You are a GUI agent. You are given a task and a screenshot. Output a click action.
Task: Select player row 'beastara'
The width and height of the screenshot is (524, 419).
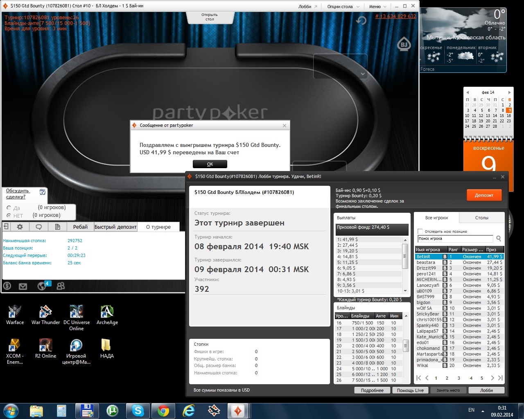459,262
